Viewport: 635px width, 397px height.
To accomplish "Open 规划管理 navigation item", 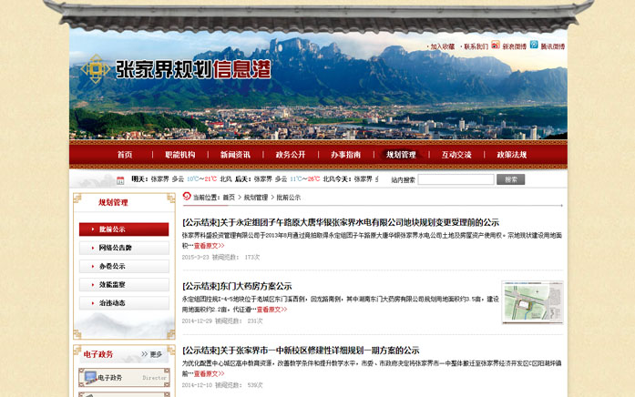I will coord(401,155).
